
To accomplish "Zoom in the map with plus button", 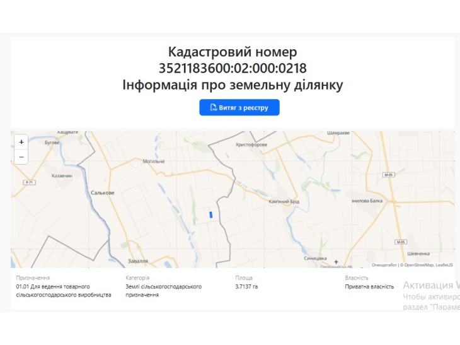I will tap(21, 142).
